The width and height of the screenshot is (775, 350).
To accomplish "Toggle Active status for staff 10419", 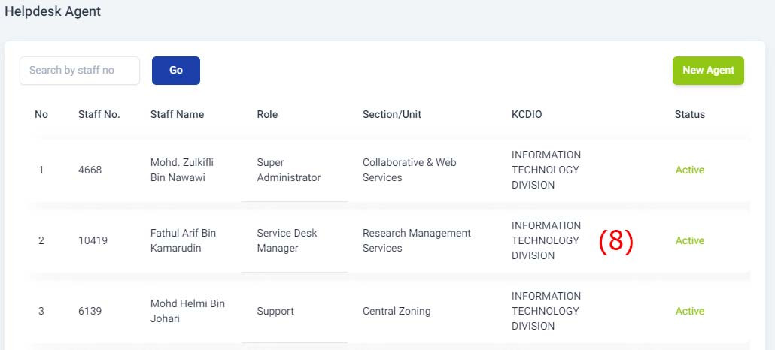I will pos(690,240).
